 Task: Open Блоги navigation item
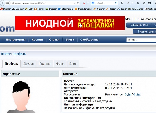(70, 40)
